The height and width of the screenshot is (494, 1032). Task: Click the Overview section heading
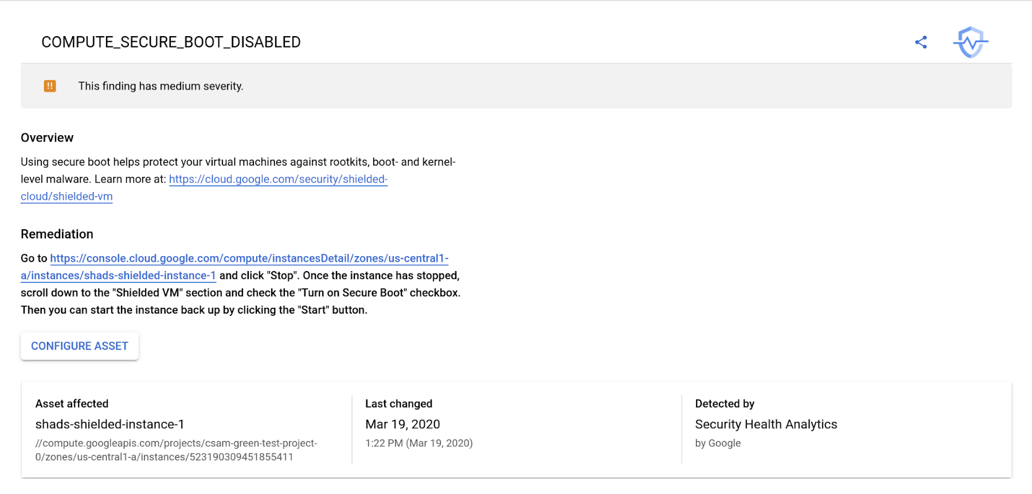[x=47, y=137]
